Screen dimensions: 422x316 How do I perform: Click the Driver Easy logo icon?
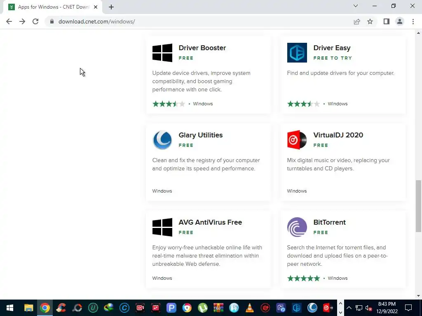point(297,53)
